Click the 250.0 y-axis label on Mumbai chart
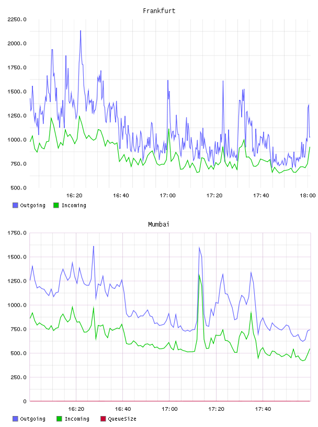This screenshot has height=427, width=318. pyautogui.click(x=18, y=377)
